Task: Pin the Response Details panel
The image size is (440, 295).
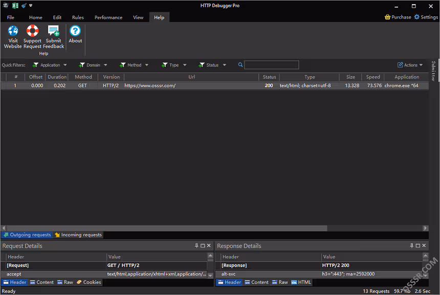Action: pos(412,245)
